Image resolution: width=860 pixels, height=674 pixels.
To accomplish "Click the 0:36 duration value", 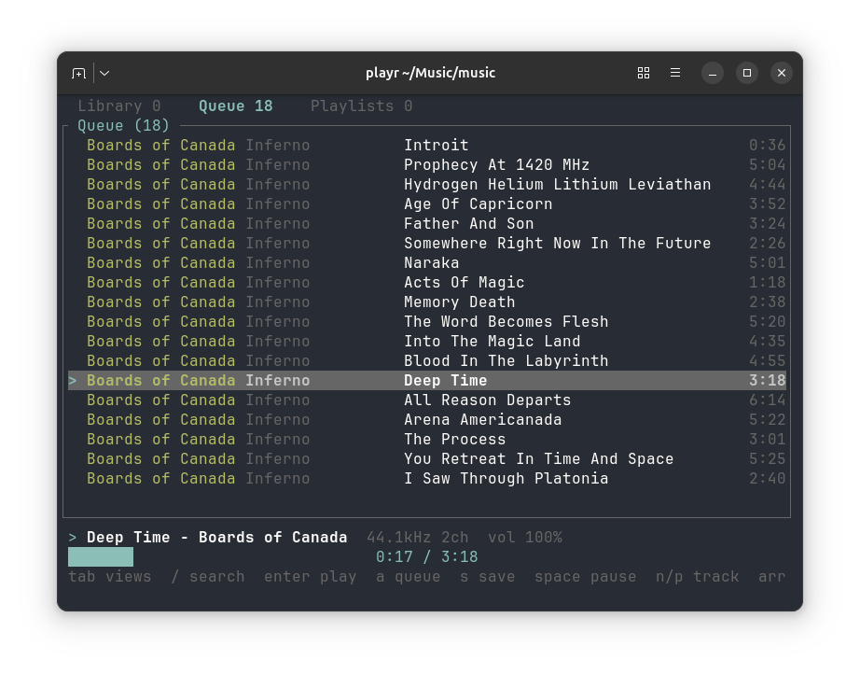I will coord(768,145).
